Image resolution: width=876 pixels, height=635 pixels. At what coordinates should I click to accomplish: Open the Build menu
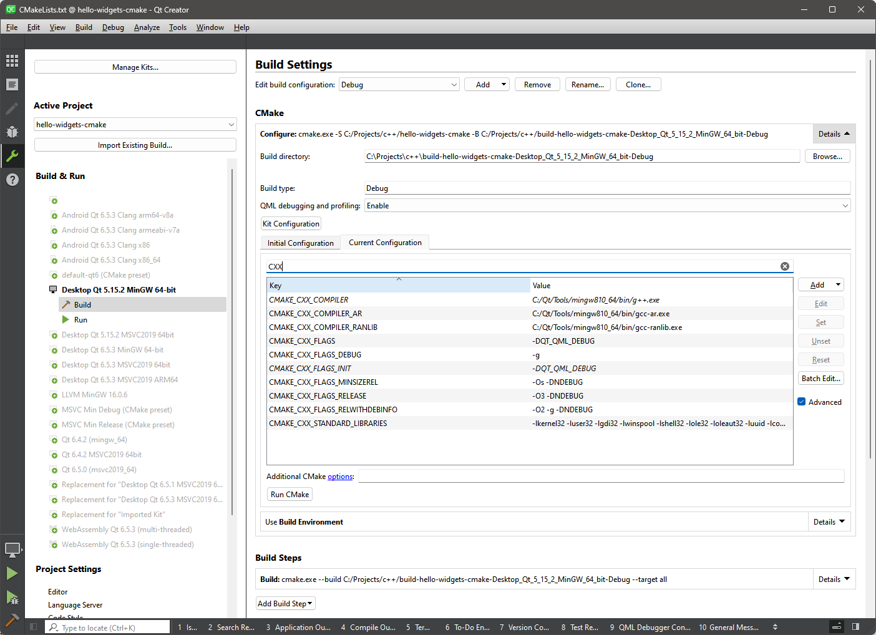coord(84,27)
